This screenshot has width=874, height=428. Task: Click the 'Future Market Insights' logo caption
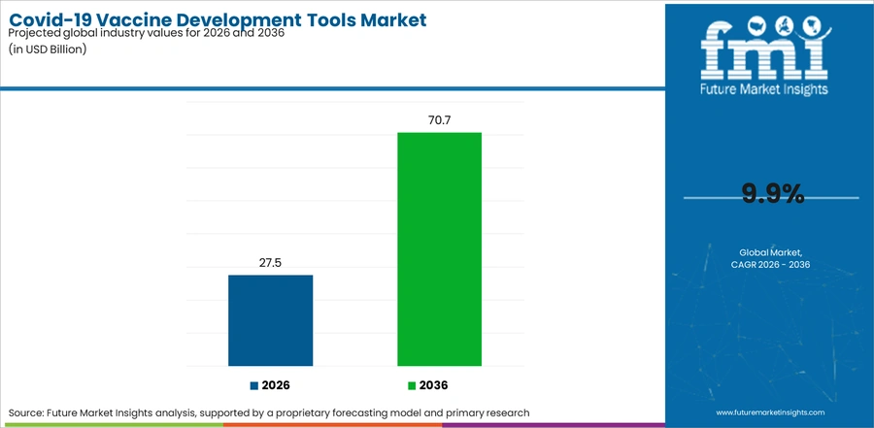[764, 89]
